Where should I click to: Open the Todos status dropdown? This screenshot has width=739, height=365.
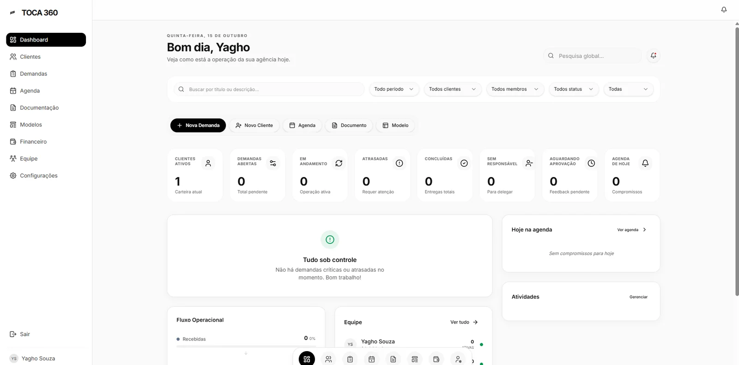(574, 89)
